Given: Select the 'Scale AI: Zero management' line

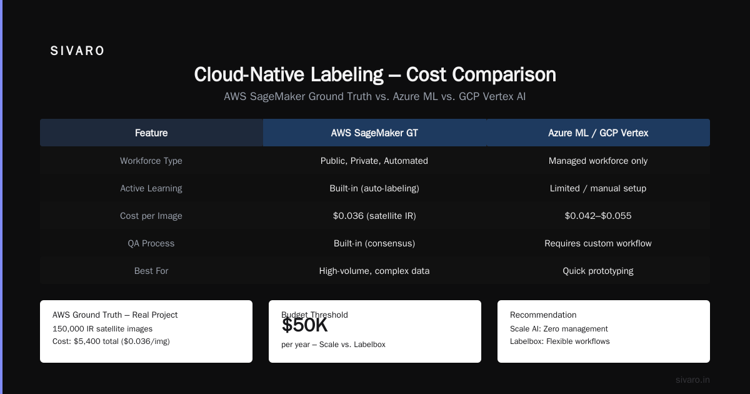Looking at the screenshot, I should [559, 328].
